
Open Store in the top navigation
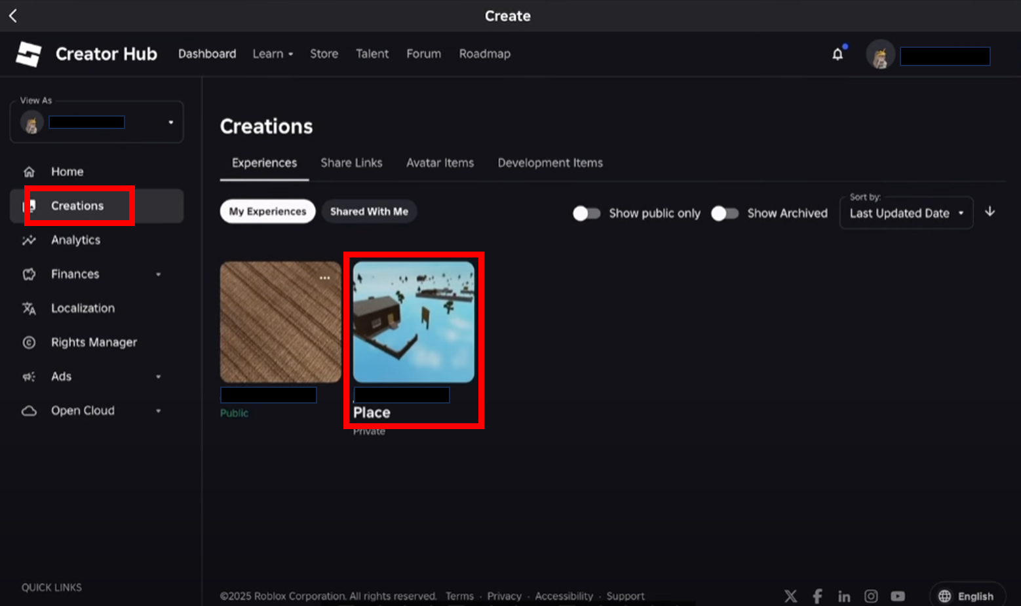coord(324,54)
